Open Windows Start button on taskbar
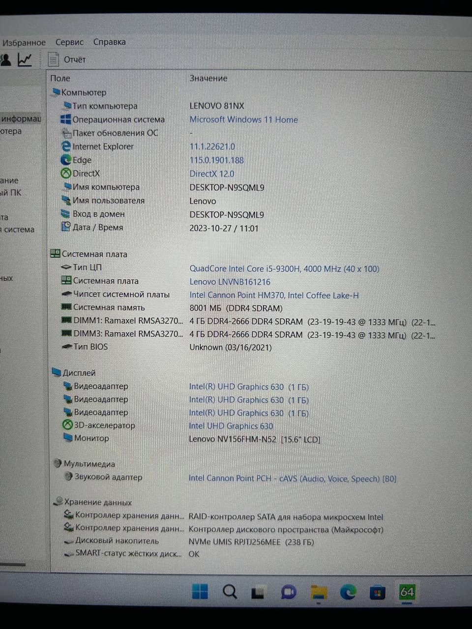The width and height of the screenshot is (472, 629). (x=200, y=592)
